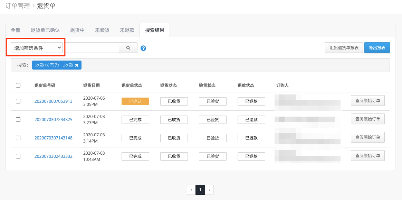Open the 未退款 tab

[127, 30]
